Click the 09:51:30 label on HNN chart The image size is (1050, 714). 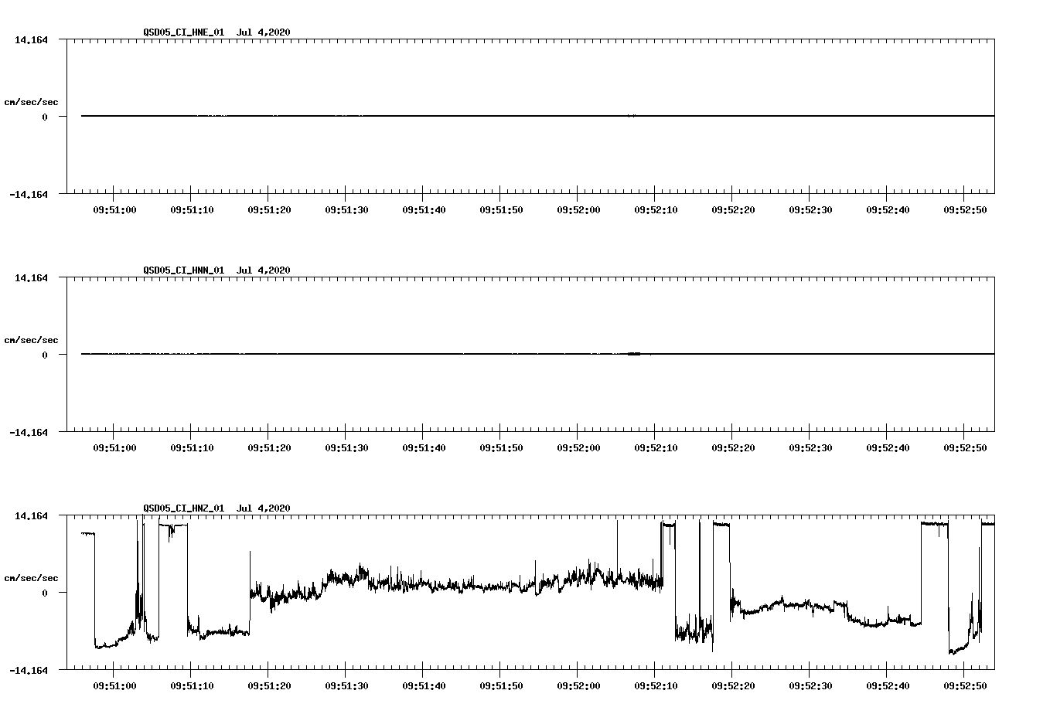[x=346, y=447]
